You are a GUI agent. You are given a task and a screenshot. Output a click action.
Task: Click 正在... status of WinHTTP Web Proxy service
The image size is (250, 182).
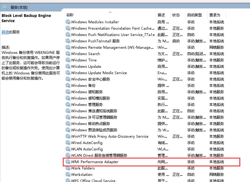coord(177,136)
